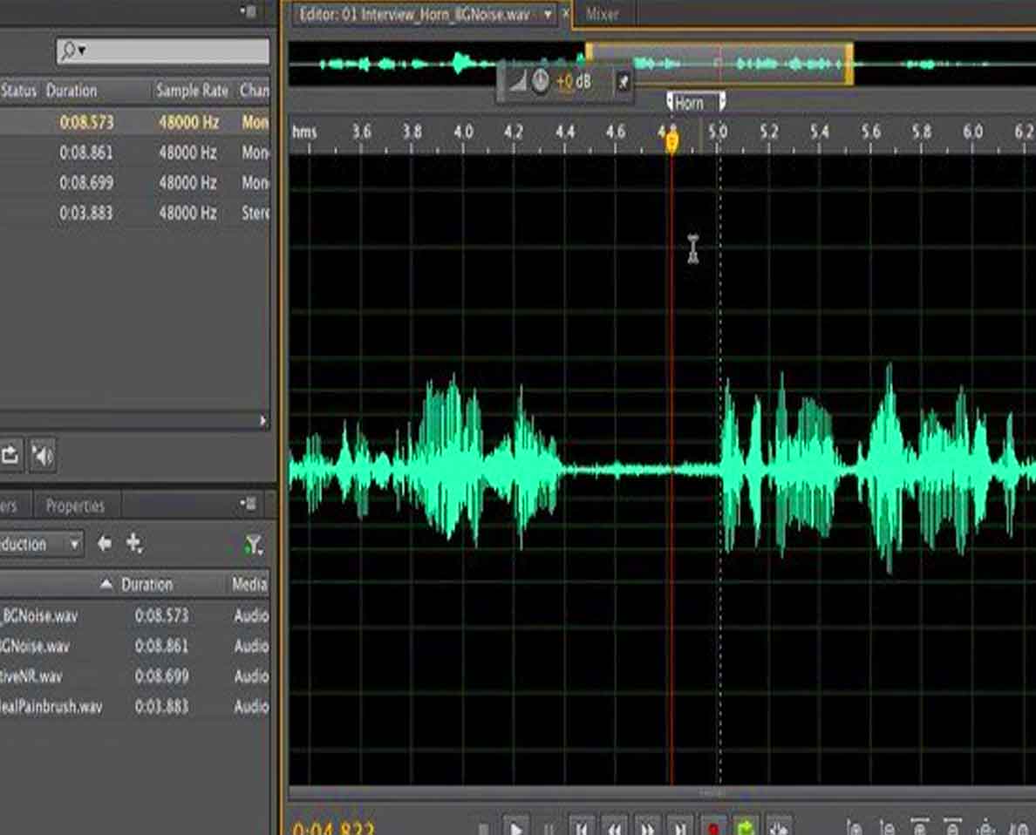Select the tiveNR.wav file in Media Browser
Viewport: 1036px width, 835px height.
pyautogui.click(x=135, y=676)
